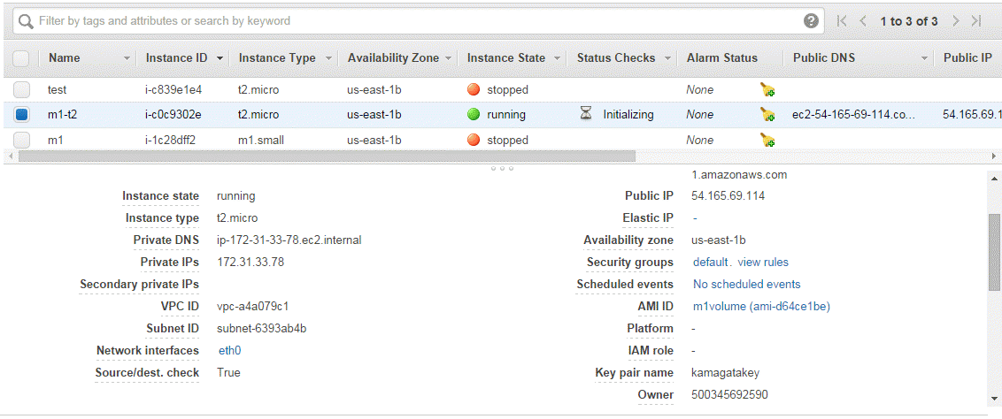Image resolution: width=1002 pixels, height=419 pixels.
Task: Check the box for test instance
Action: click(x=22, y=89)
